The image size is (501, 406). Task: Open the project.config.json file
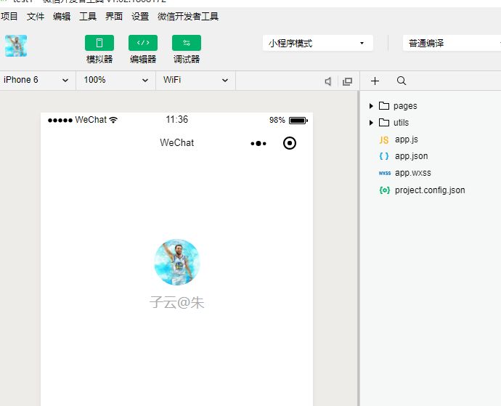[430, 190]
